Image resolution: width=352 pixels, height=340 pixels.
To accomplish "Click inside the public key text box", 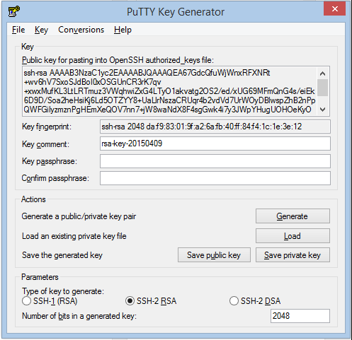I will point(169,91).
